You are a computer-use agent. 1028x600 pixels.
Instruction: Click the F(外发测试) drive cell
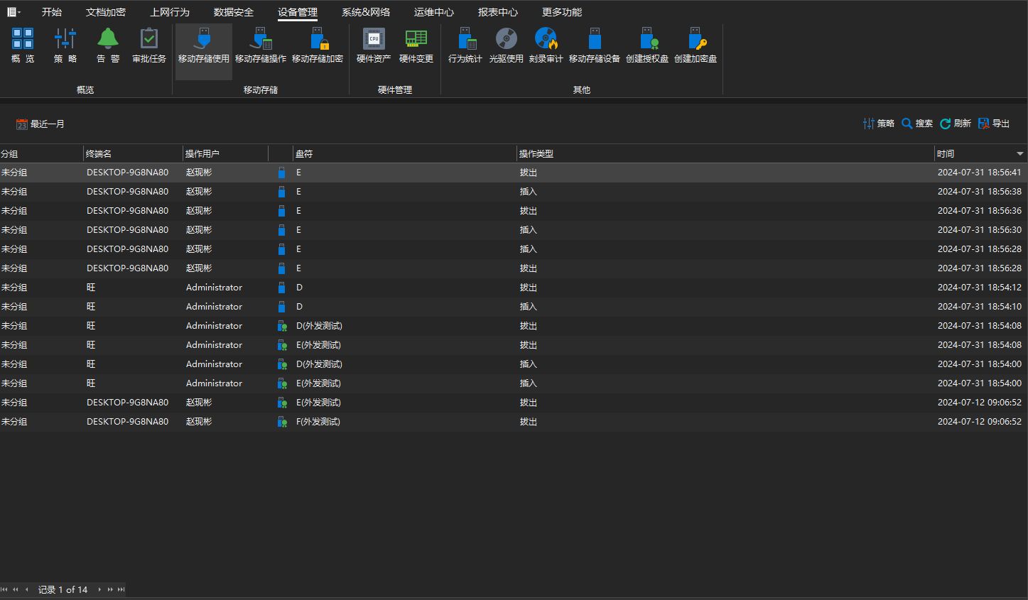[x=318, y=422]
